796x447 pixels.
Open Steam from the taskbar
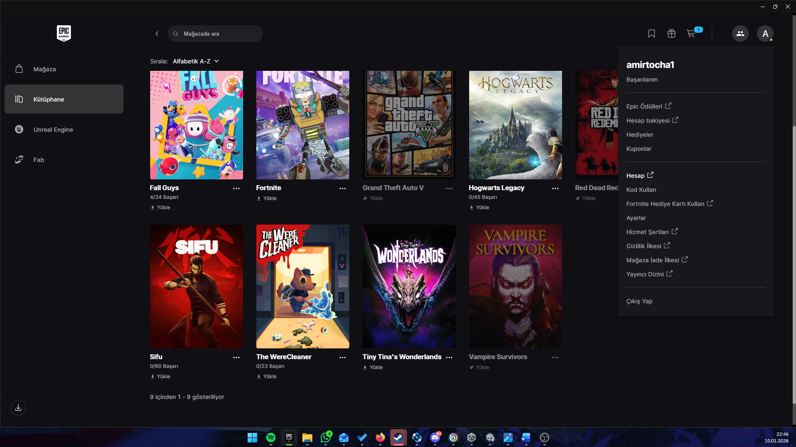click(x=398, y=437)
